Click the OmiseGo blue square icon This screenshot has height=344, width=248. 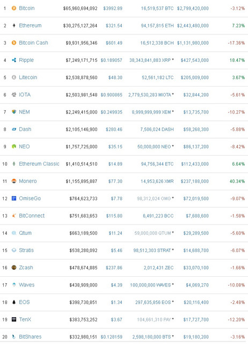click(14, 198)
